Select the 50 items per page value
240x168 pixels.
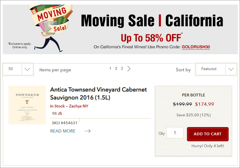(12, 69)
